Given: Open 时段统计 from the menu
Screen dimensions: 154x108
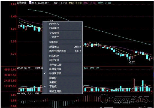Looking at the screenshot, I should (63, 56).
